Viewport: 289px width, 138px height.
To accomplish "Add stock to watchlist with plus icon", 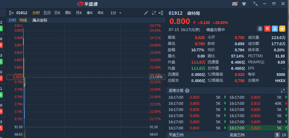I will [x=282, y=29].
